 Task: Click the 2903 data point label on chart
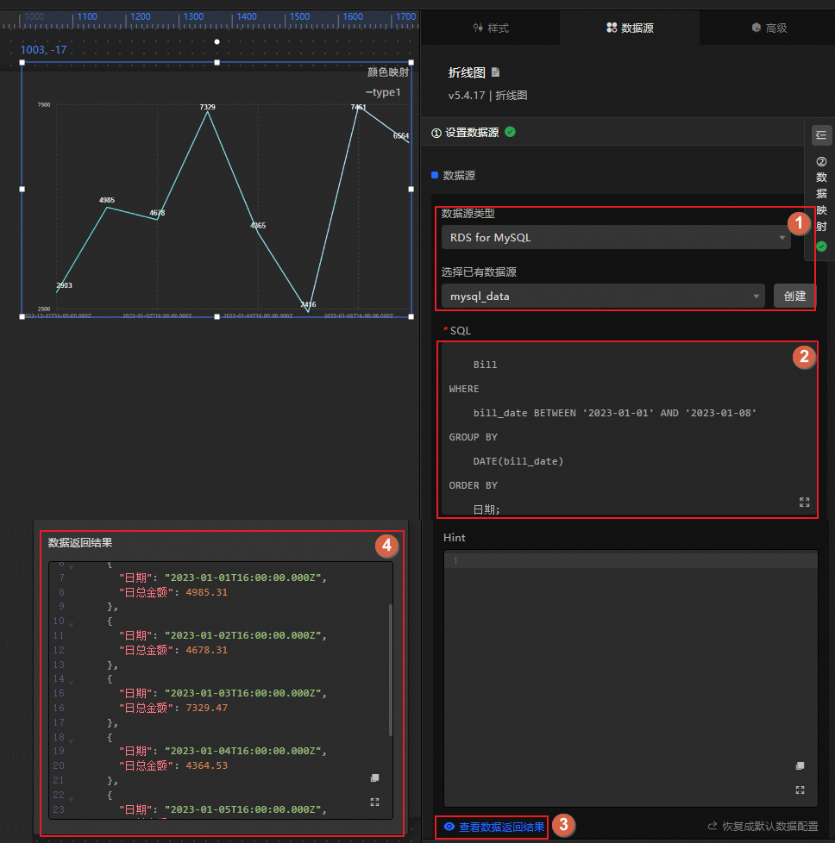[64, 285]
